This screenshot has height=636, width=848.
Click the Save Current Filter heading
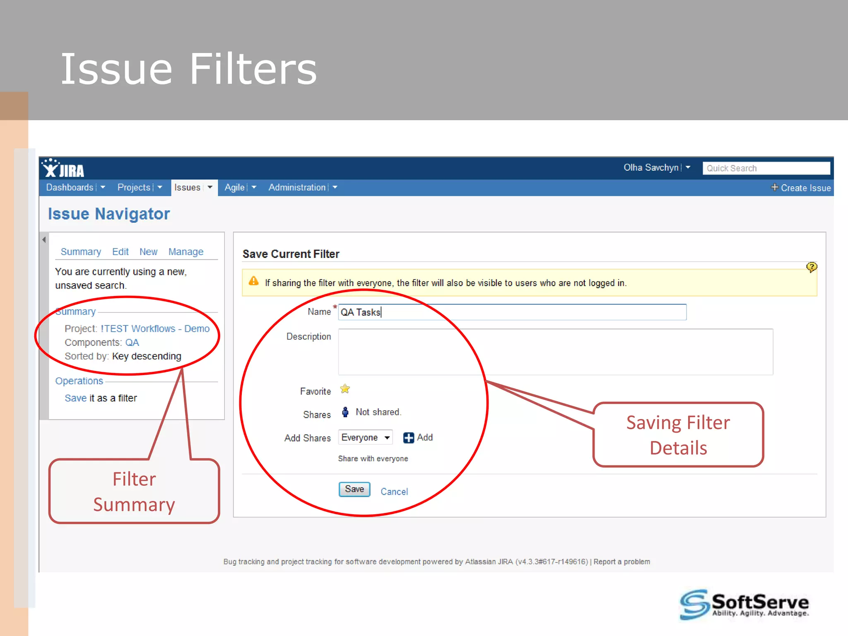(291, 254)
